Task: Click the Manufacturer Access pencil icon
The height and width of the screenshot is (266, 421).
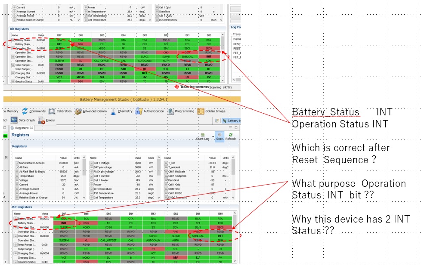Action: coord(17,163)
